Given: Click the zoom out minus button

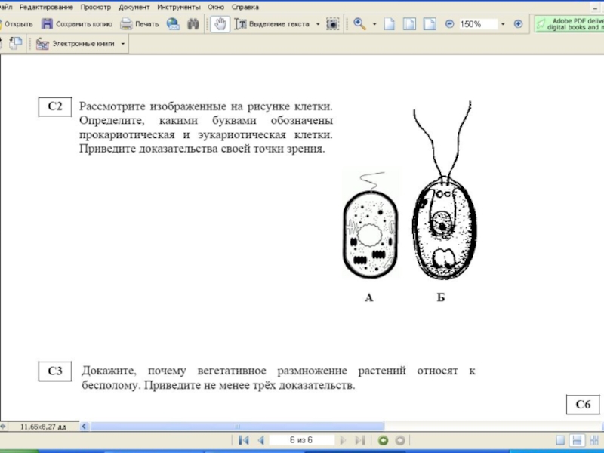Looking at the screenshot, I should coord(450,24).
